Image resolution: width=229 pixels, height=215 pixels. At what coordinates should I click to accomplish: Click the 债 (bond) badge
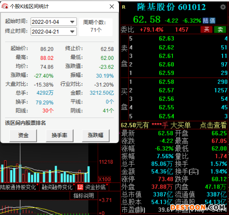[212, 20]
